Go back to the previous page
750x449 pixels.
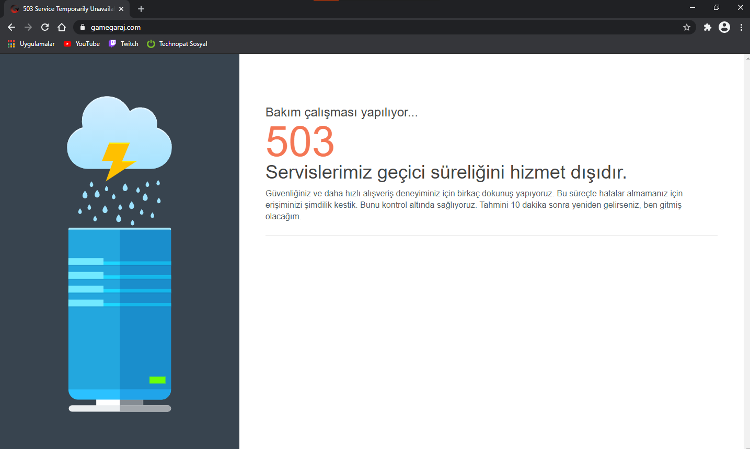pyautogui.click(x=11, y=27)
